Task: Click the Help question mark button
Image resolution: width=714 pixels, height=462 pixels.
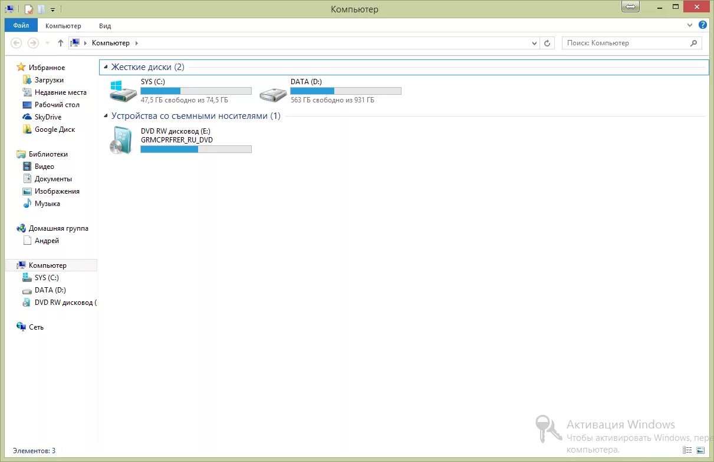Action: (702, 25)
